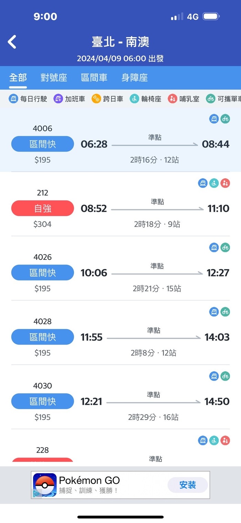Open the Pokémon GO ad thumbnail

coord(43,484)
